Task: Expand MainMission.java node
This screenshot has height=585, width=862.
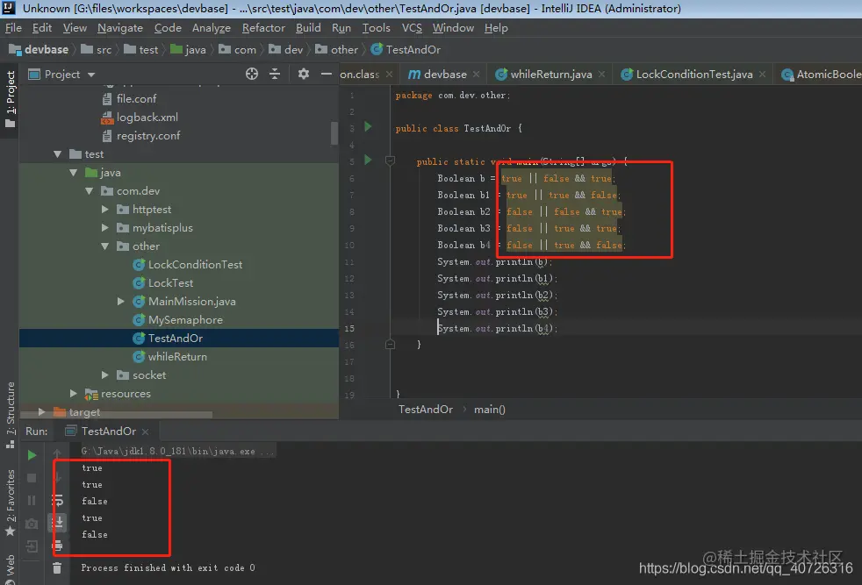Action: (121, 301)
